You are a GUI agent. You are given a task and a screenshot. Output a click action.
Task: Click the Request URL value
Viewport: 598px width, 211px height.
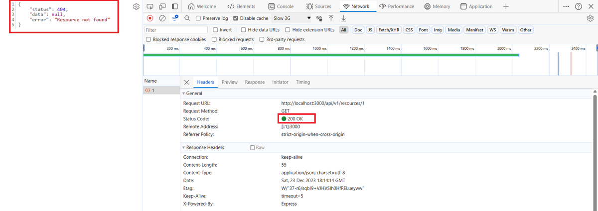coord(323,103)
